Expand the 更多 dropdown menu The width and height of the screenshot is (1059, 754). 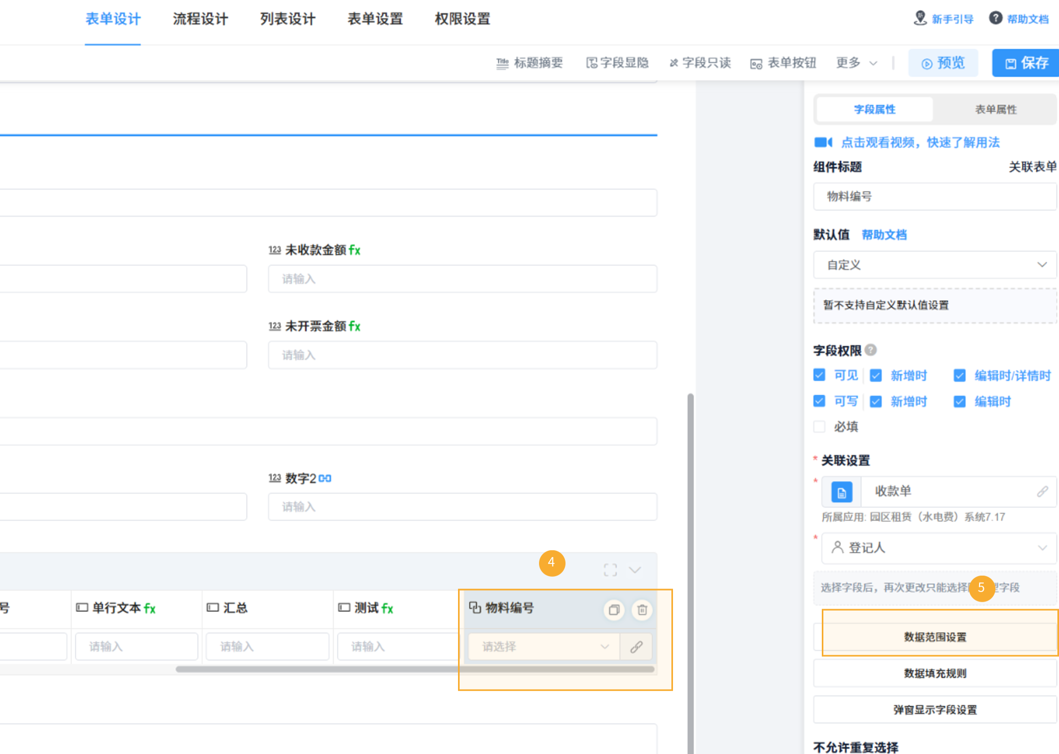(857, 63)
